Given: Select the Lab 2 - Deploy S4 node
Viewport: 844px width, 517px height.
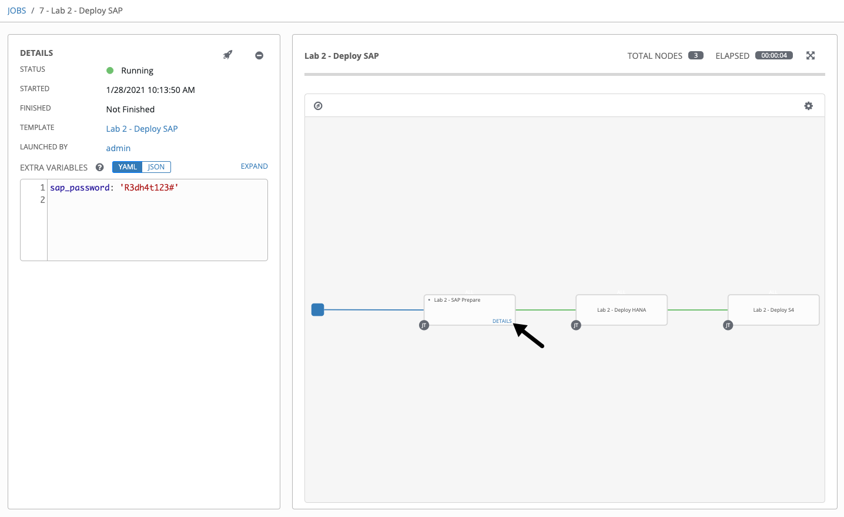Looking at the screenshot, I should pyautogui.click(x=773, y=310).
